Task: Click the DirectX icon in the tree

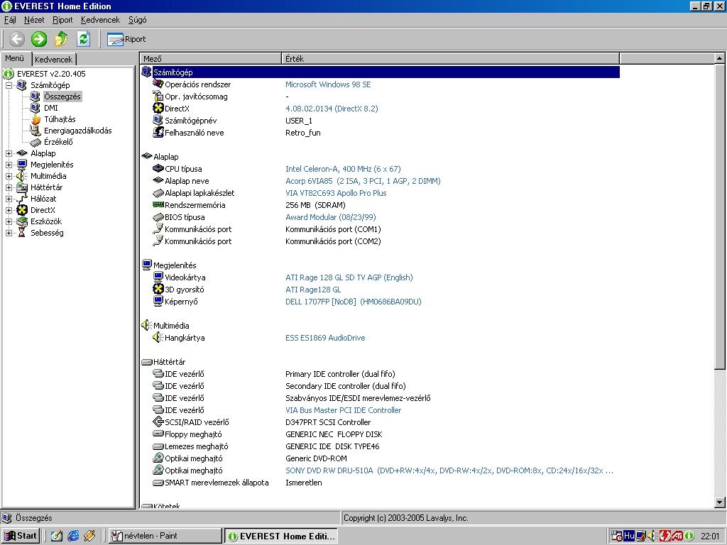Action: pos(22,210)
